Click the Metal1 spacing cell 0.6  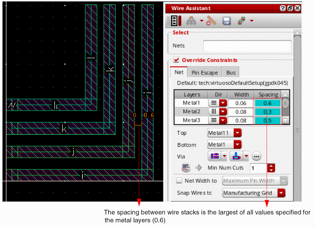pos(267,103)
